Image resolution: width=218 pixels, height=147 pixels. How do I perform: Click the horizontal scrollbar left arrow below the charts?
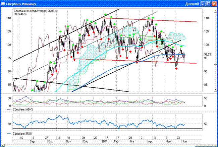pyautogui.click(x=2, y=145)
